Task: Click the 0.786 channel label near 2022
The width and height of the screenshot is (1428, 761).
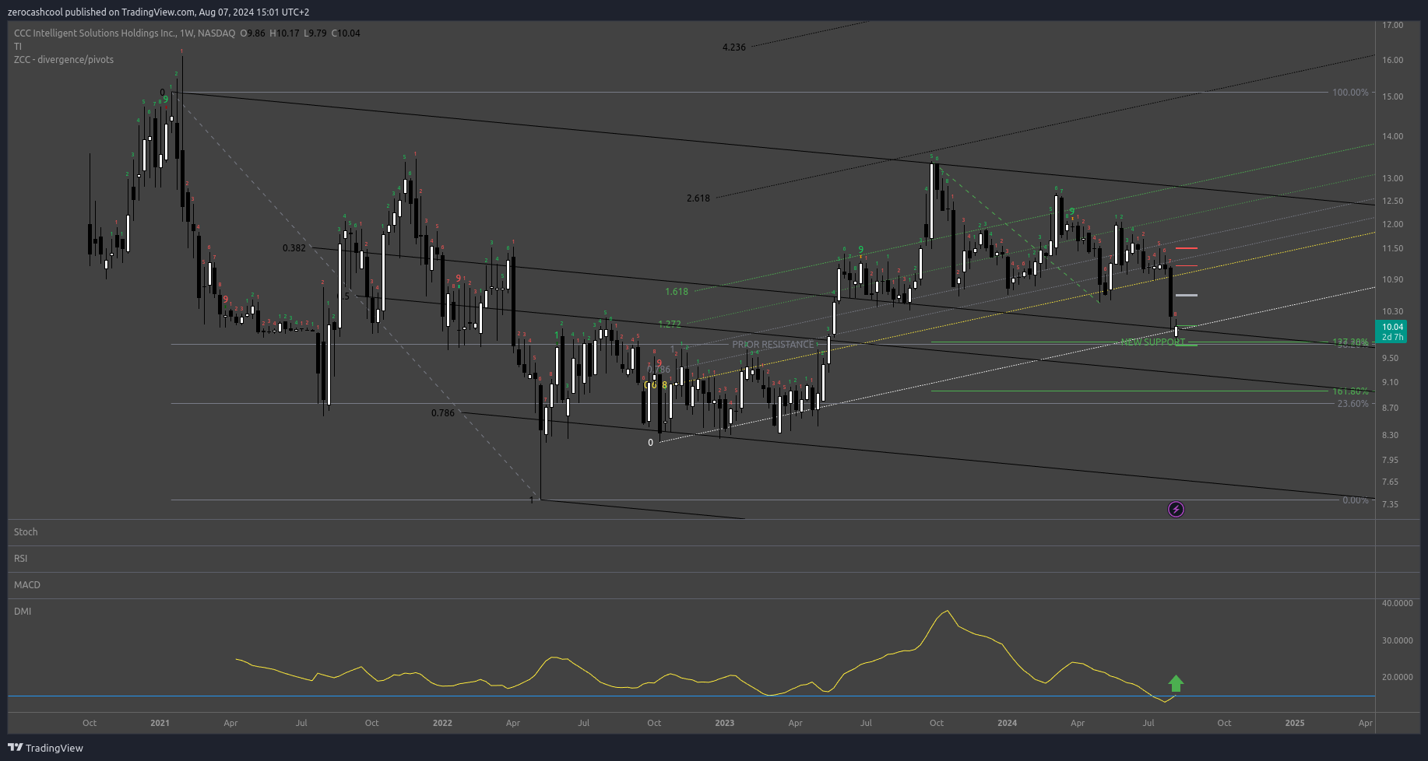Action: coord(442,413)
